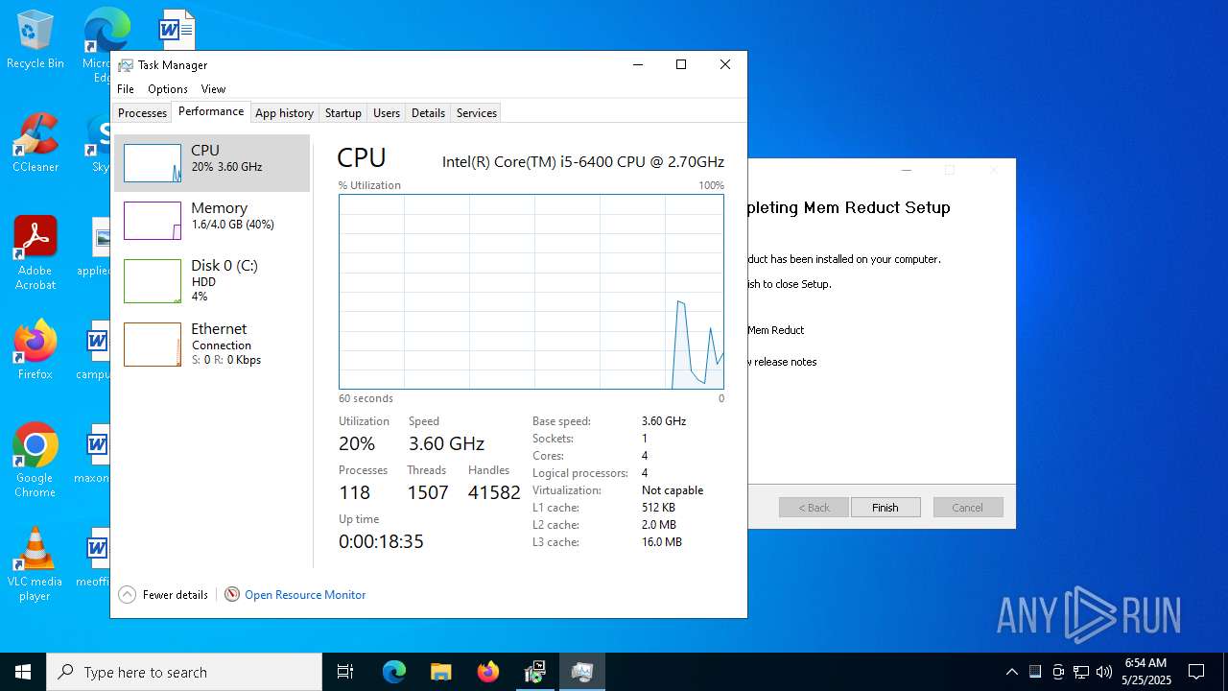The height and width of the screenshot is (691, 1228).
Task: Show hidden tray icons chevron
Action: coord(1011,672)
